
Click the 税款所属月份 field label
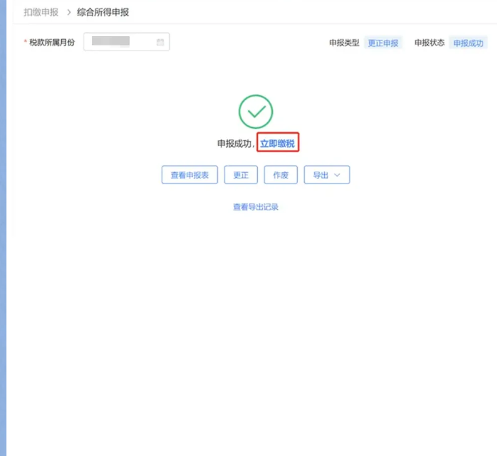coord(52,42)
